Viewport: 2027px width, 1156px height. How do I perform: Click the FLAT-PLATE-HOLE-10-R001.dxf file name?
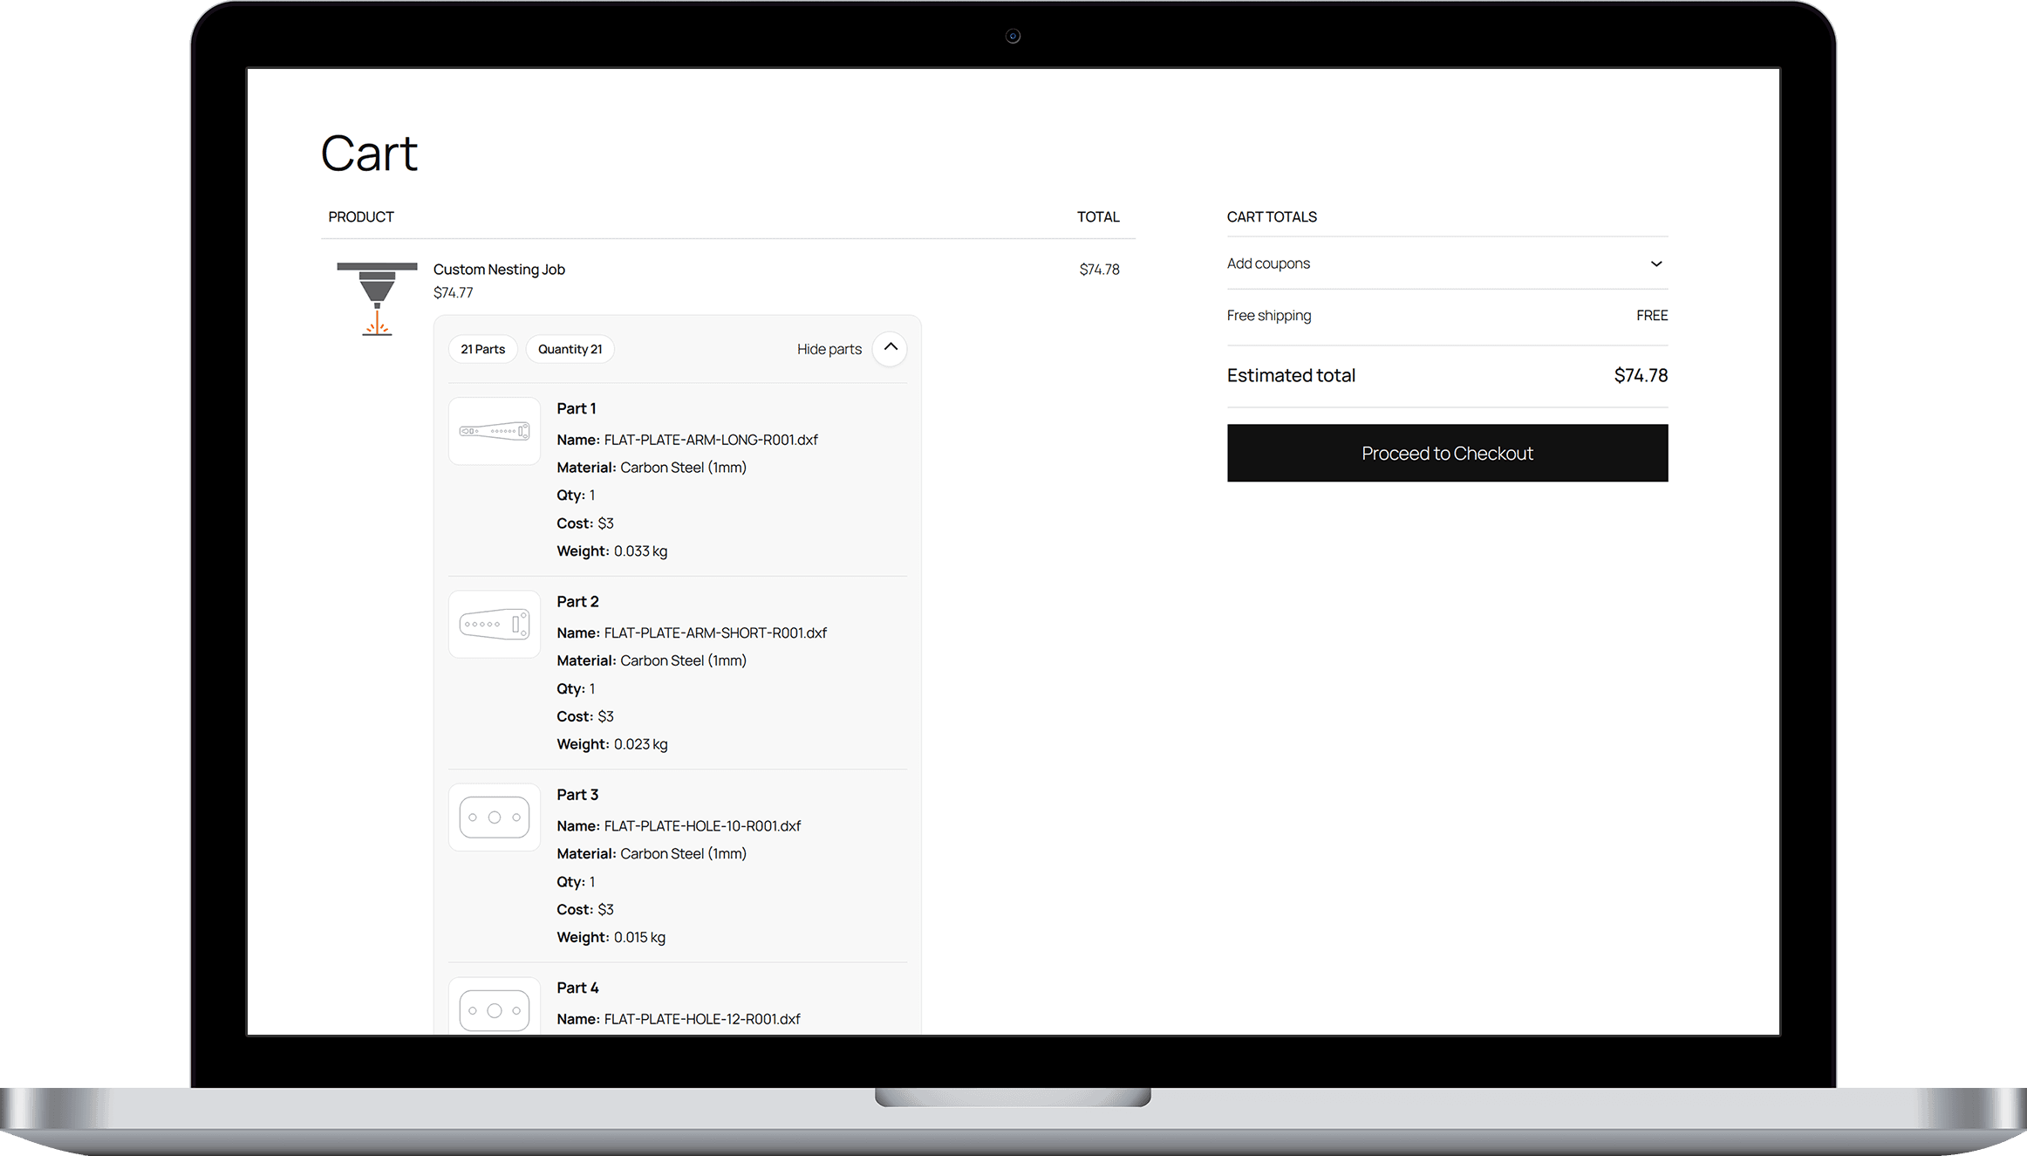[x=702, y=825]
